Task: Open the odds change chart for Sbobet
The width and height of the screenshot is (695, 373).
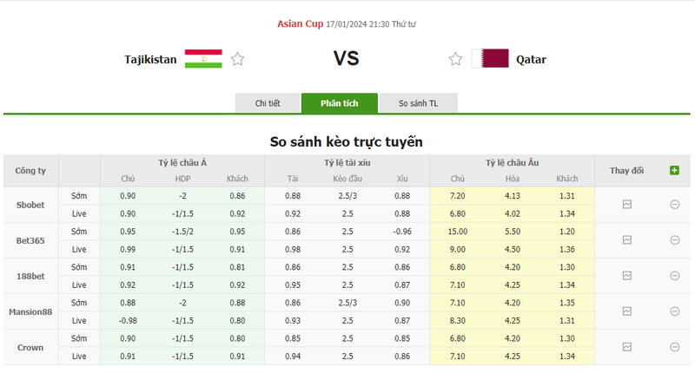Action: tap(626, 205)
